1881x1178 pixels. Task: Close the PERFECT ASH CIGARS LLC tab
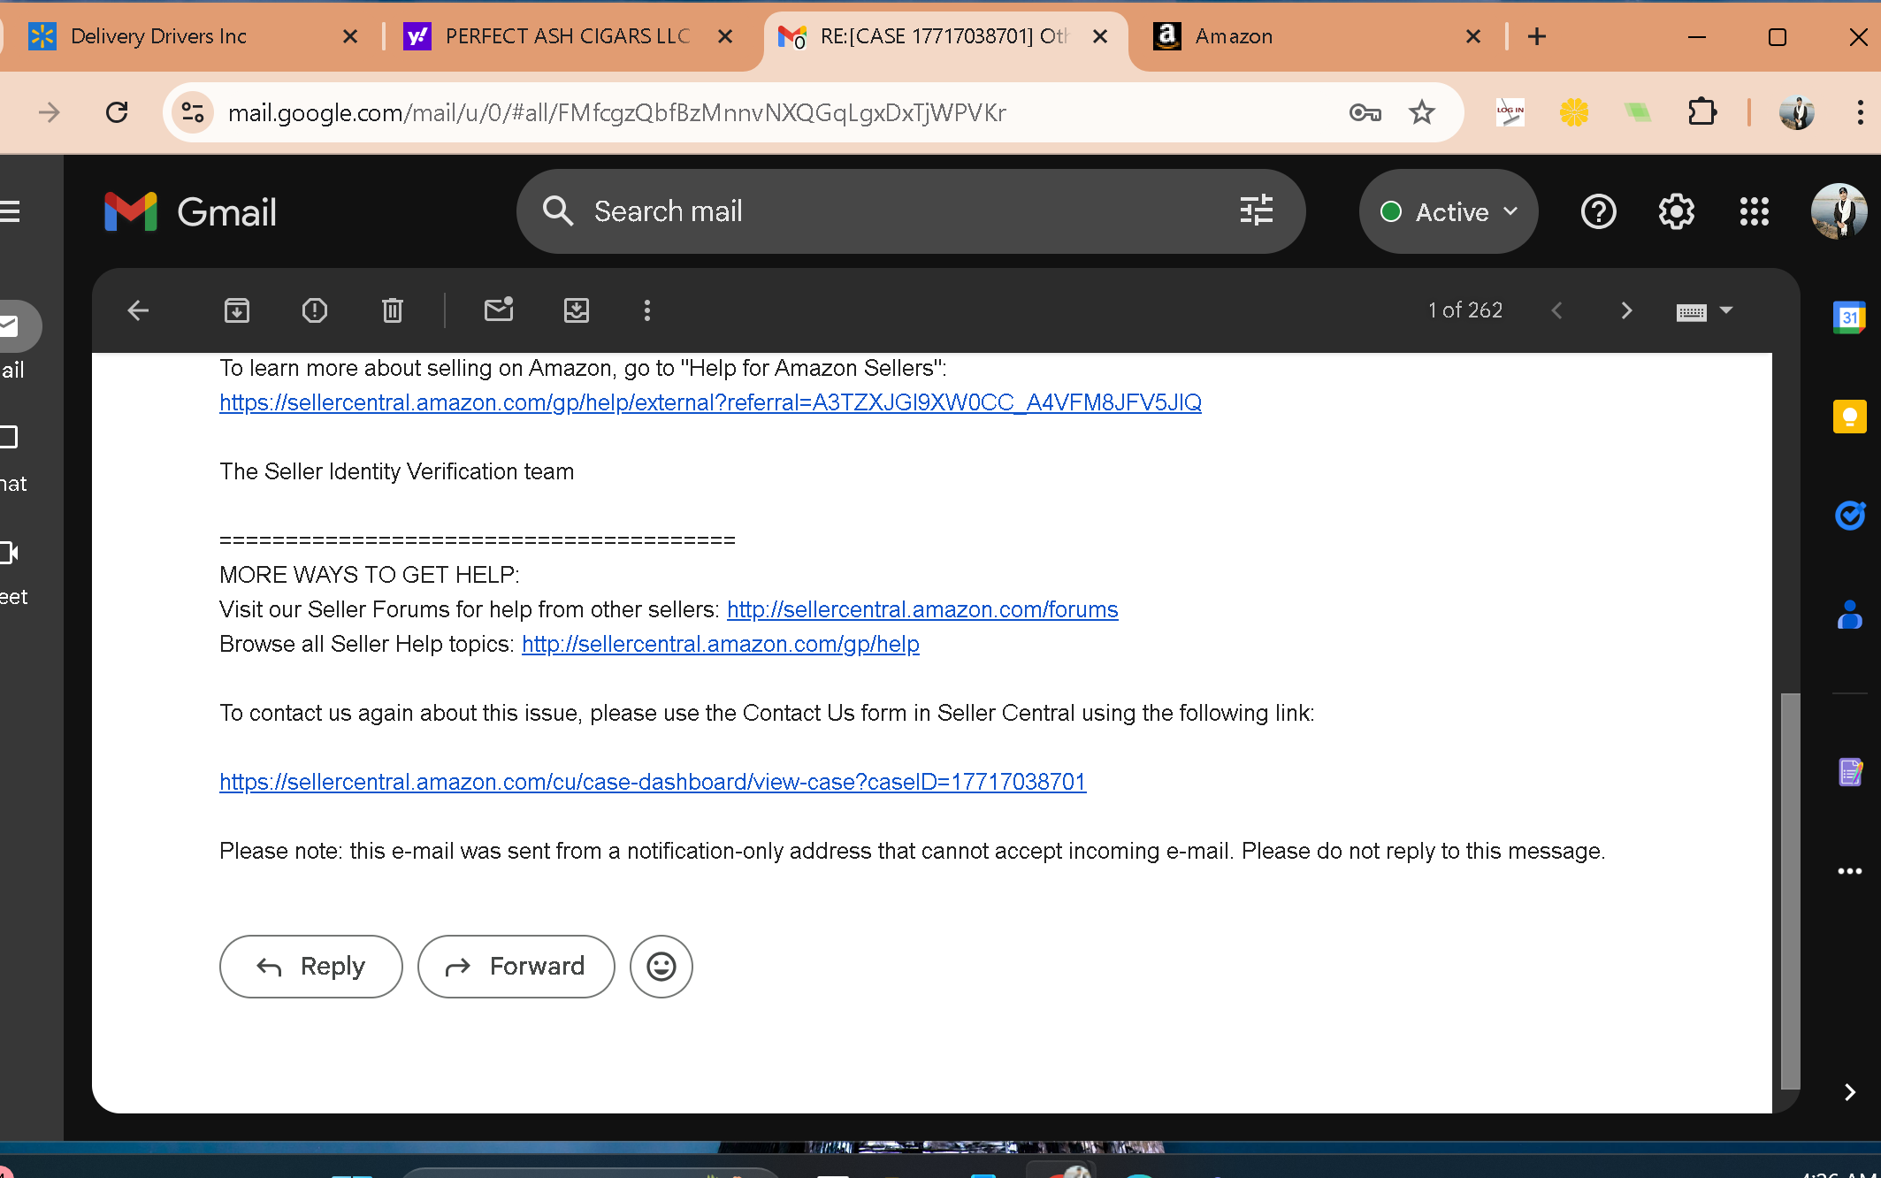pyautogui.click(x=725, y=36)
